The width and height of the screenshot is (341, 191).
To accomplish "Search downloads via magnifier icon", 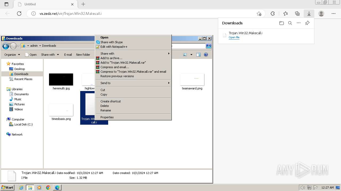I will [x=290, y=23].
